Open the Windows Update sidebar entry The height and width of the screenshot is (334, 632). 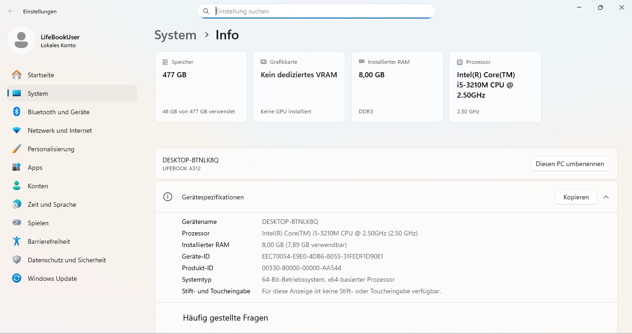[52, 278]
